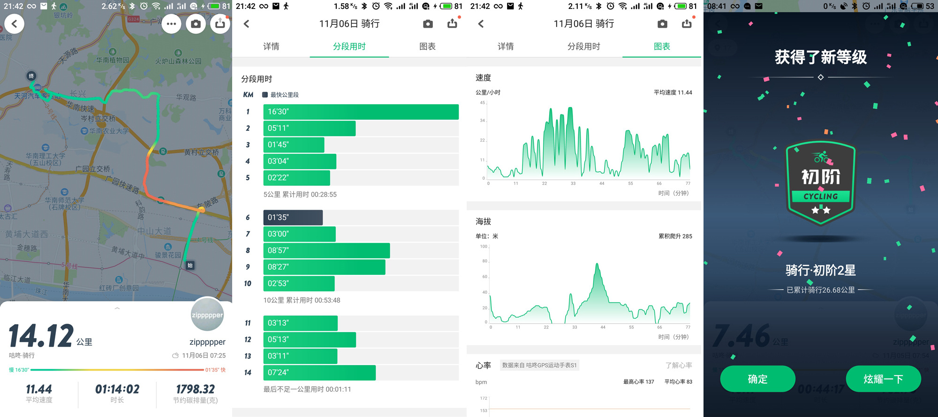Tap the 炫耀一下 share button
Image resolution: width=938 pixels, height=417 pixels.
884,379
